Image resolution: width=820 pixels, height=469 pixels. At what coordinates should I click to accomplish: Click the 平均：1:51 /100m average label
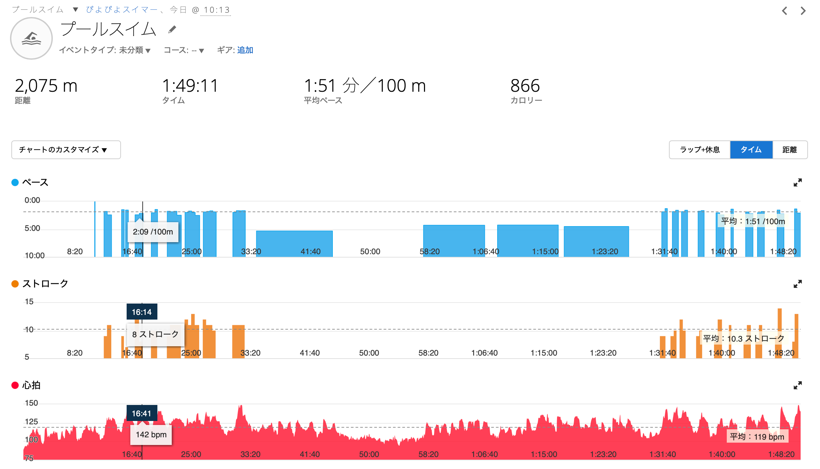click(x=753, y=221)
